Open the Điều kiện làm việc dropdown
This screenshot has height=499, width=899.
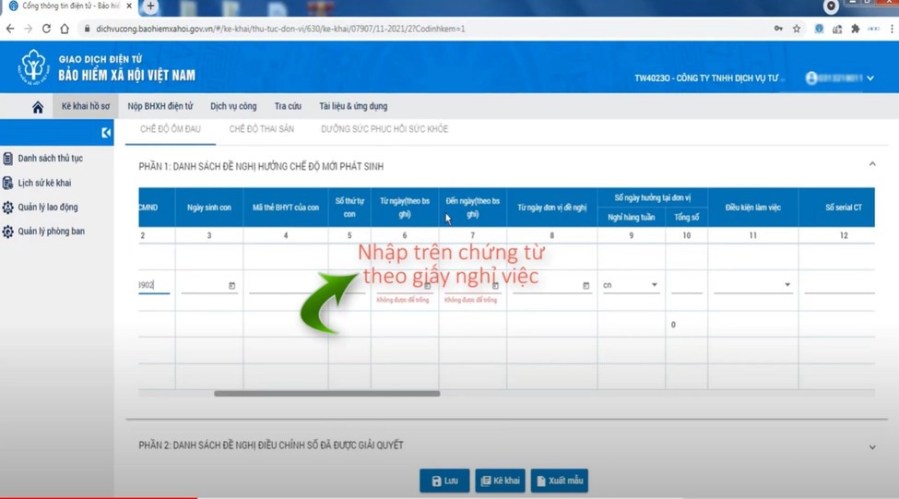[x=787, y=285]
